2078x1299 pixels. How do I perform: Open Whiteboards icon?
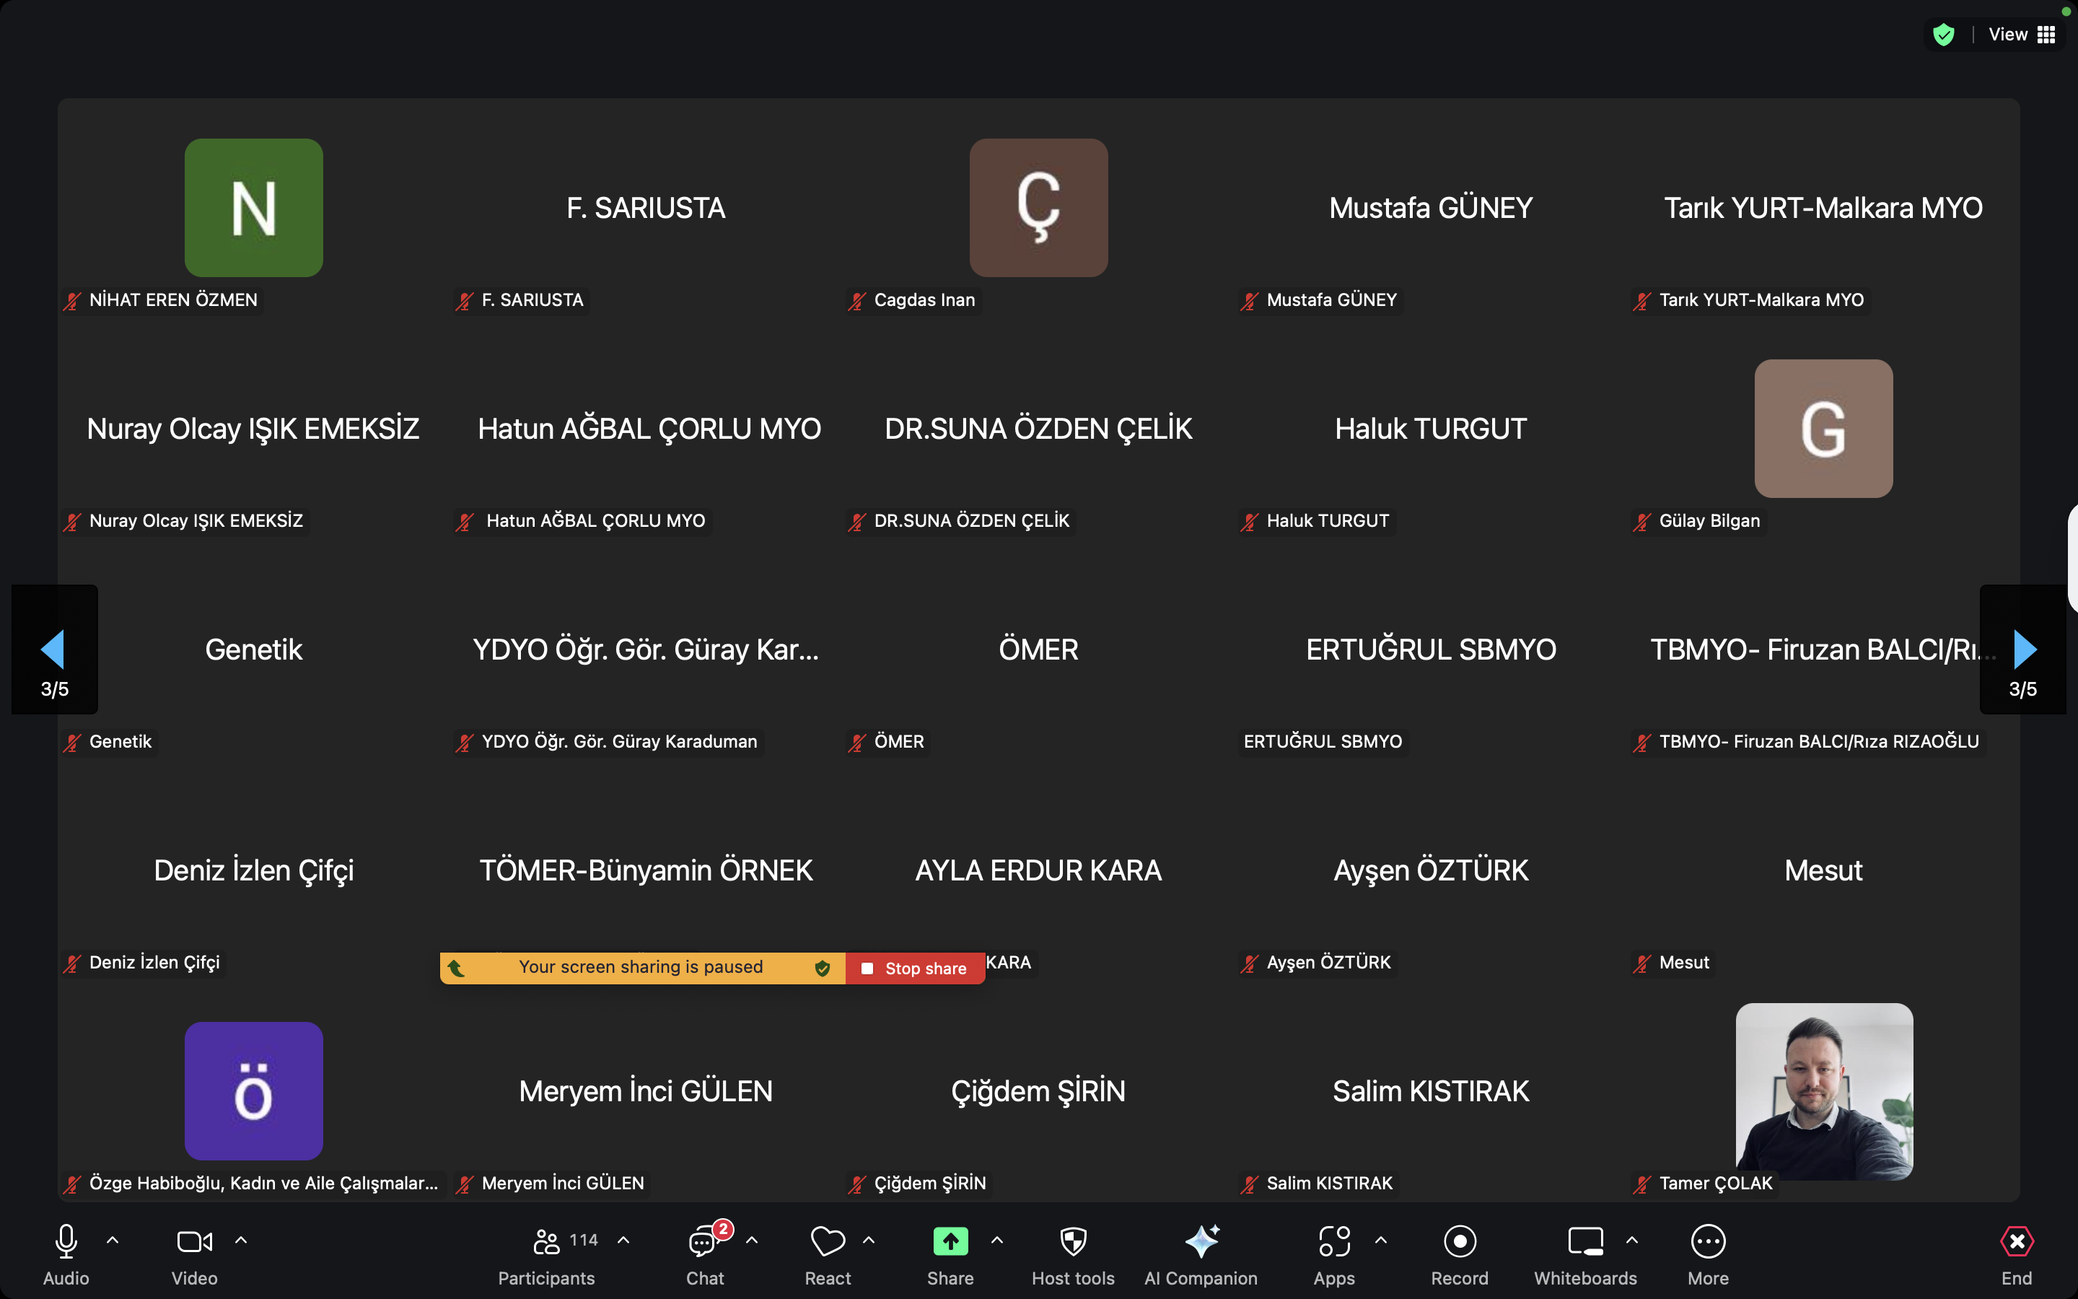click(1585, 1241)
